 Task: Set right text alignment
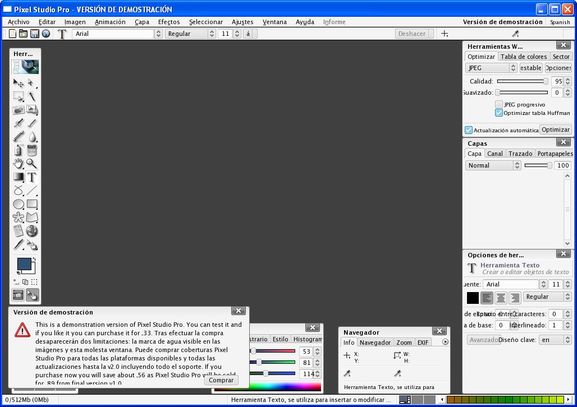tap(515, 298)
